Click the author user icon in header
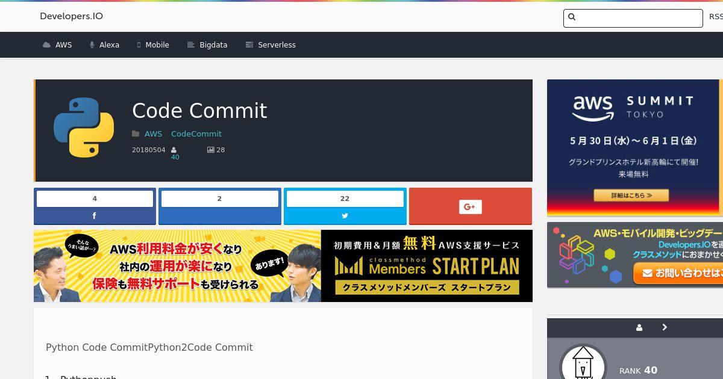Screen dimensions: 723x379 (x=174, y=150)
